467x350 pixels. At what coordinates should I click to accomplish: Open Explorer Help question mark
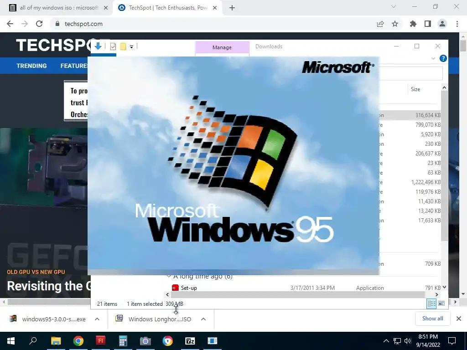click(x=443, y=58)
